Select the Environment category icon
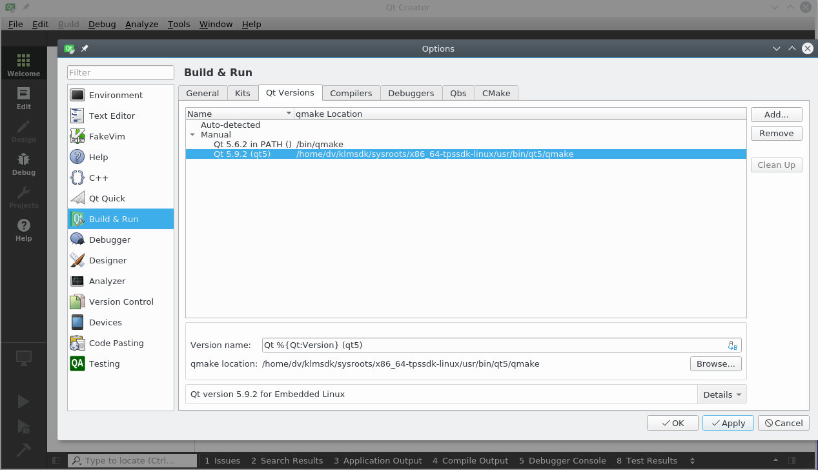The image size is (818, 470). tap(77, 95)
